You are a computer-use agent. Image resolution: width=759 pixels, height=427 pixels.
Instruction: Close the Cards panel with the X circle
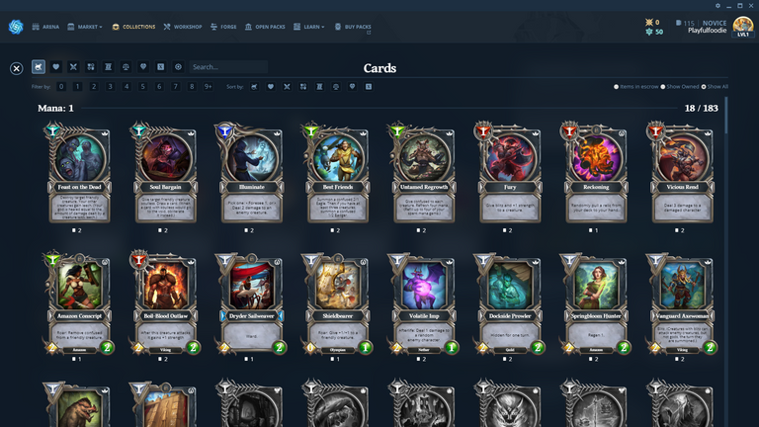(x=17, y=68)
